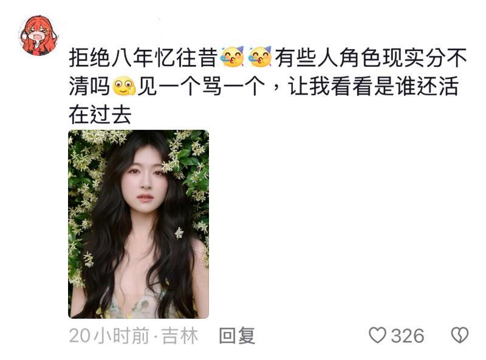Viewport: 486px width, 360px height.
Task: Tap the broken heart dislike icon
Action: [460, 336]
